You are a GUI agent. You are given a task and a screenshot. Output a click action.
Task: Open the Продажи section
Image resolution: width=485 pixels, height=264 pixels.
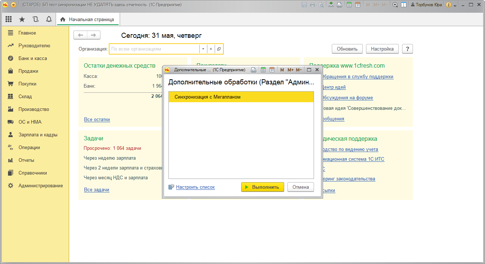(x=28, y=71)
